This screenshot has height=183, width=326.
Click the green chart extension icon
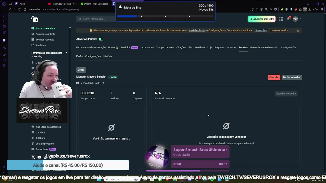[282, 9]
